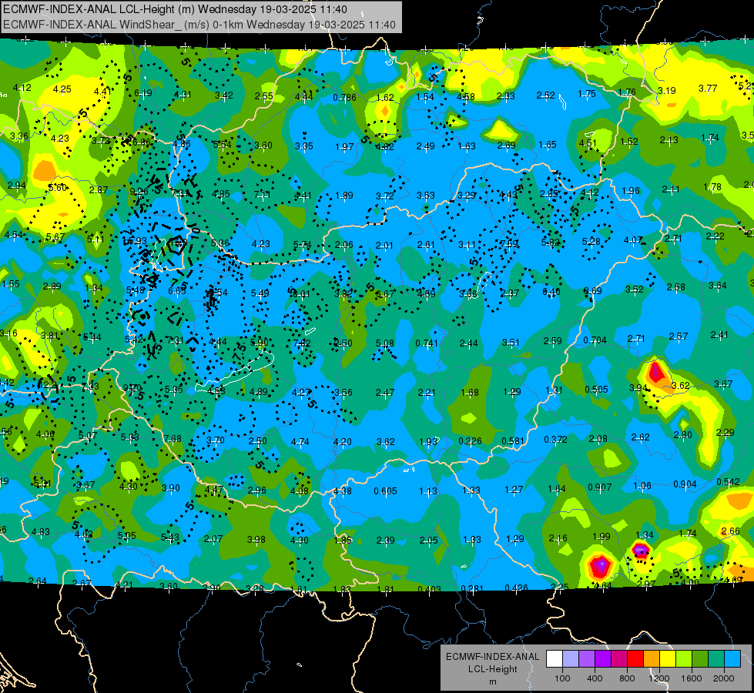Click the wind shear value 0.426
Viewport: 754px width, 693px height.
coord(516,588)
